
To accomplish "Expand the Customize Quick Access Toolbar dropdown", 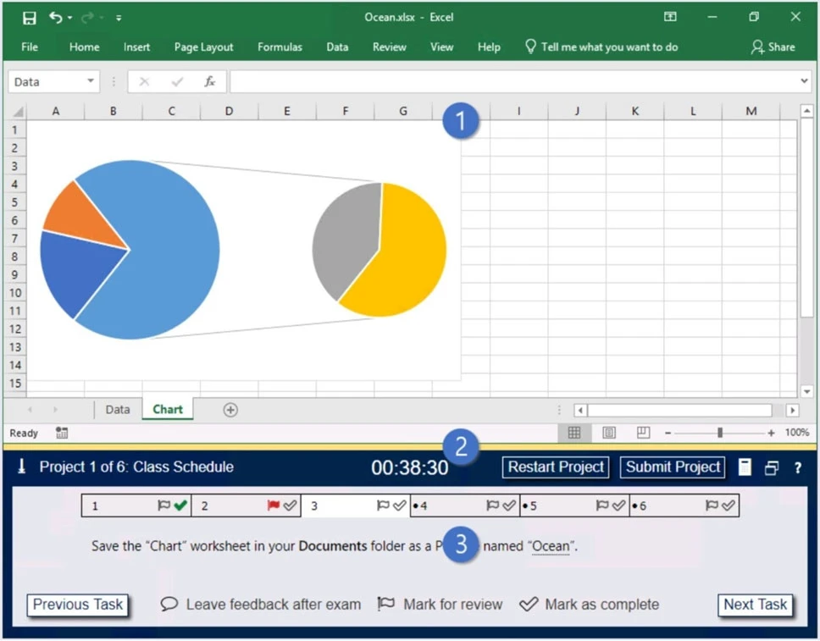I will coord(119,18).
